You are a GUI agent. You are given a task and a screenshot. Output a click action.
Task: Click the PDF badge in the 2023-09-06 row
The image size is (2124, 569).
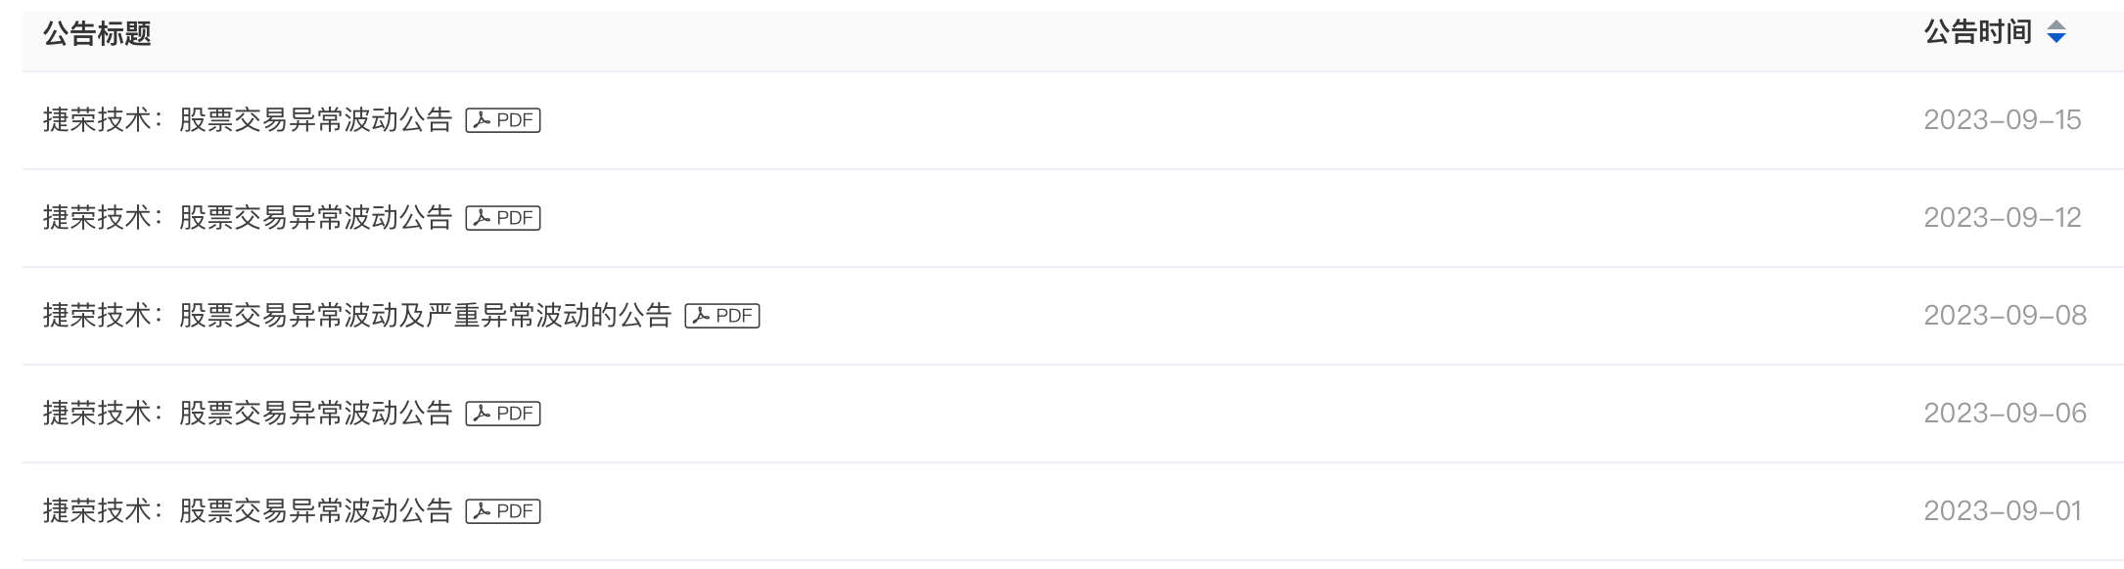click(502, 414)
